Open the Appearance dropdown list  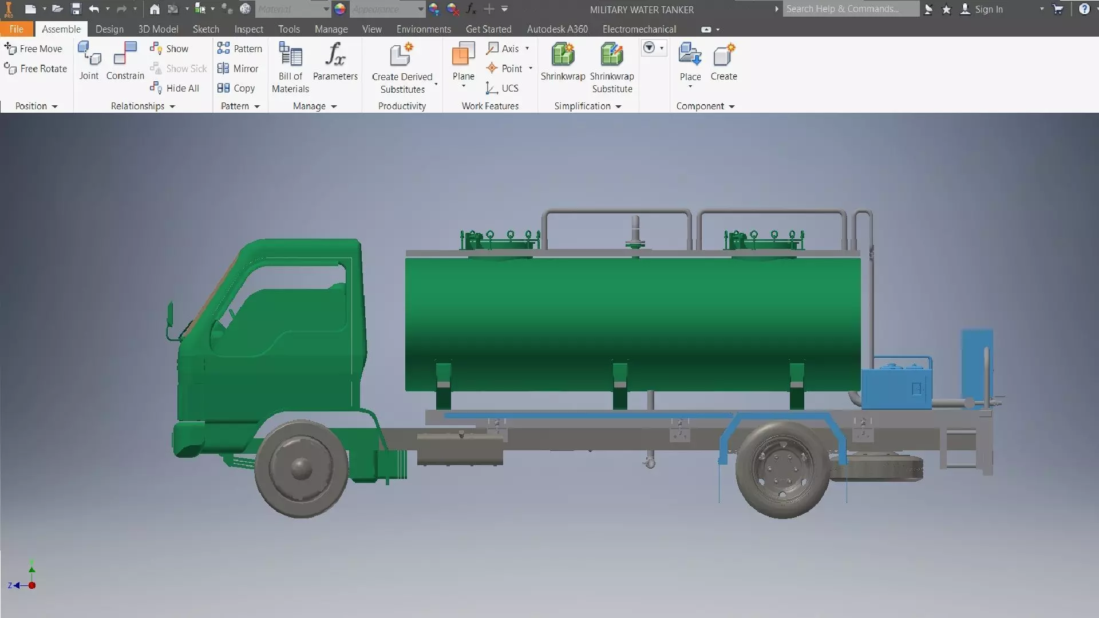[x=421, y=9]
